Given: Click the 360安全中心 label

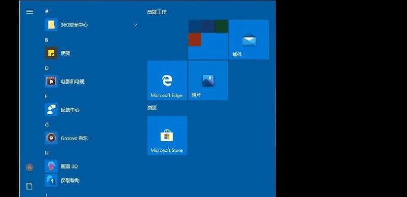Looking at the screenshot, I should 74,25.
